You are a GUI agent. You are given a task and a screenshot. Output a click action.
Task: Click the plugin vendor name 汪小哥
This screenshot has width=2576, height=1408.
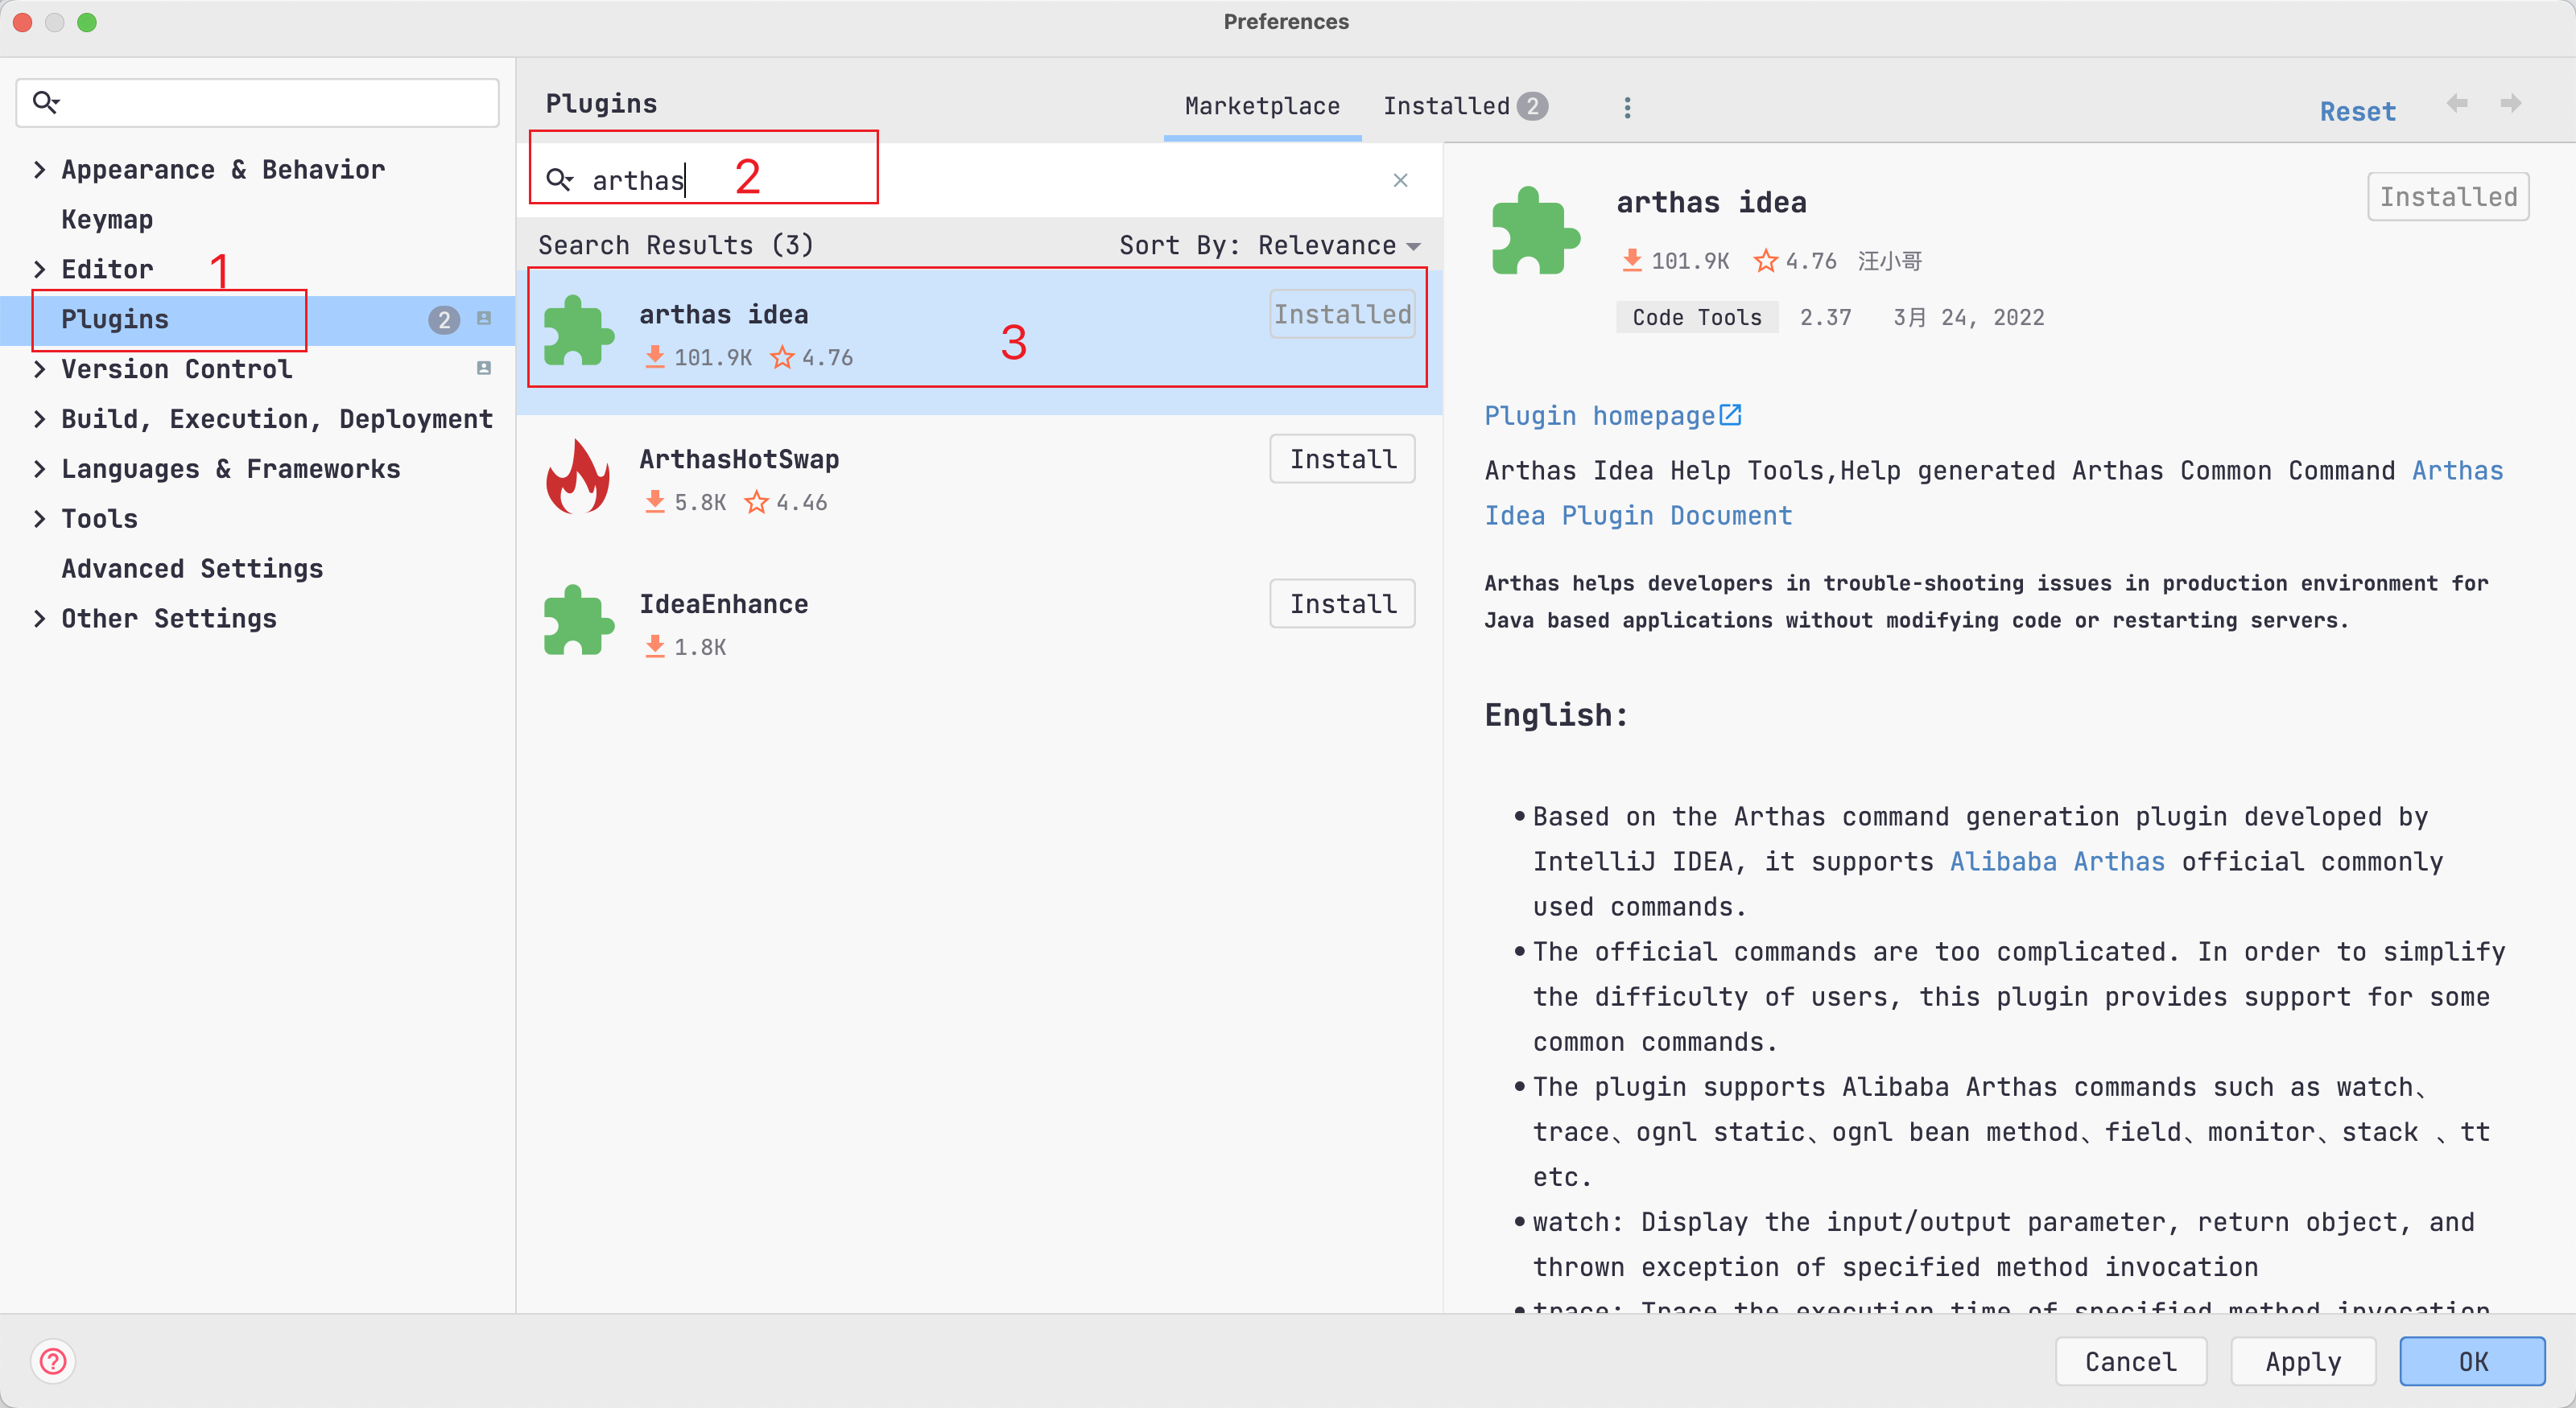(x=1890, y=261)
